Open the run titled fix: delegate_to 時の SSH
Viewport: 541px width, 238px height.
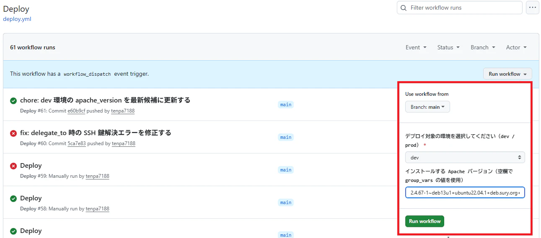click(96, 133)
